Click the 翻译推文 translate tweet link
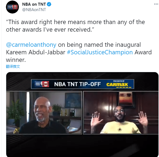Image resolution: width=159 pixels, height=157 pixels. click(13, 66)
